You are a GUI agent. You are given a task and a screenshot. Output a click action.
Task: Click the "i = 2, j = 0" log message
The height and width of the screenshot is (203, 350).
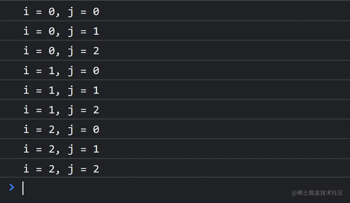(x=61, y=129)
